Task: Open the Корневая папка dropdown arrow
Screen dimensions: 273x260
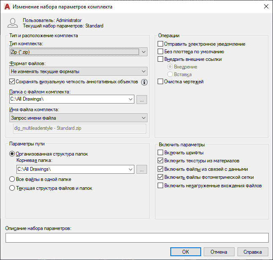Action: pos(131,170)
